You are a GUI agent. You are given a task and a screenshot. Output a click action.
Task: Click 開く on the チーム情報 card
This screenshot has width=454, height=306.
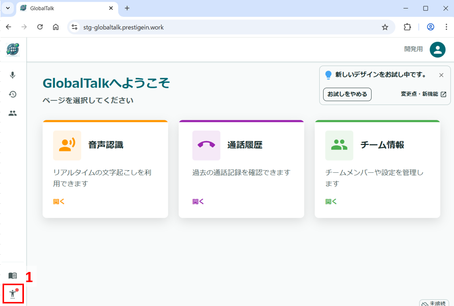[x=331, y=201]
